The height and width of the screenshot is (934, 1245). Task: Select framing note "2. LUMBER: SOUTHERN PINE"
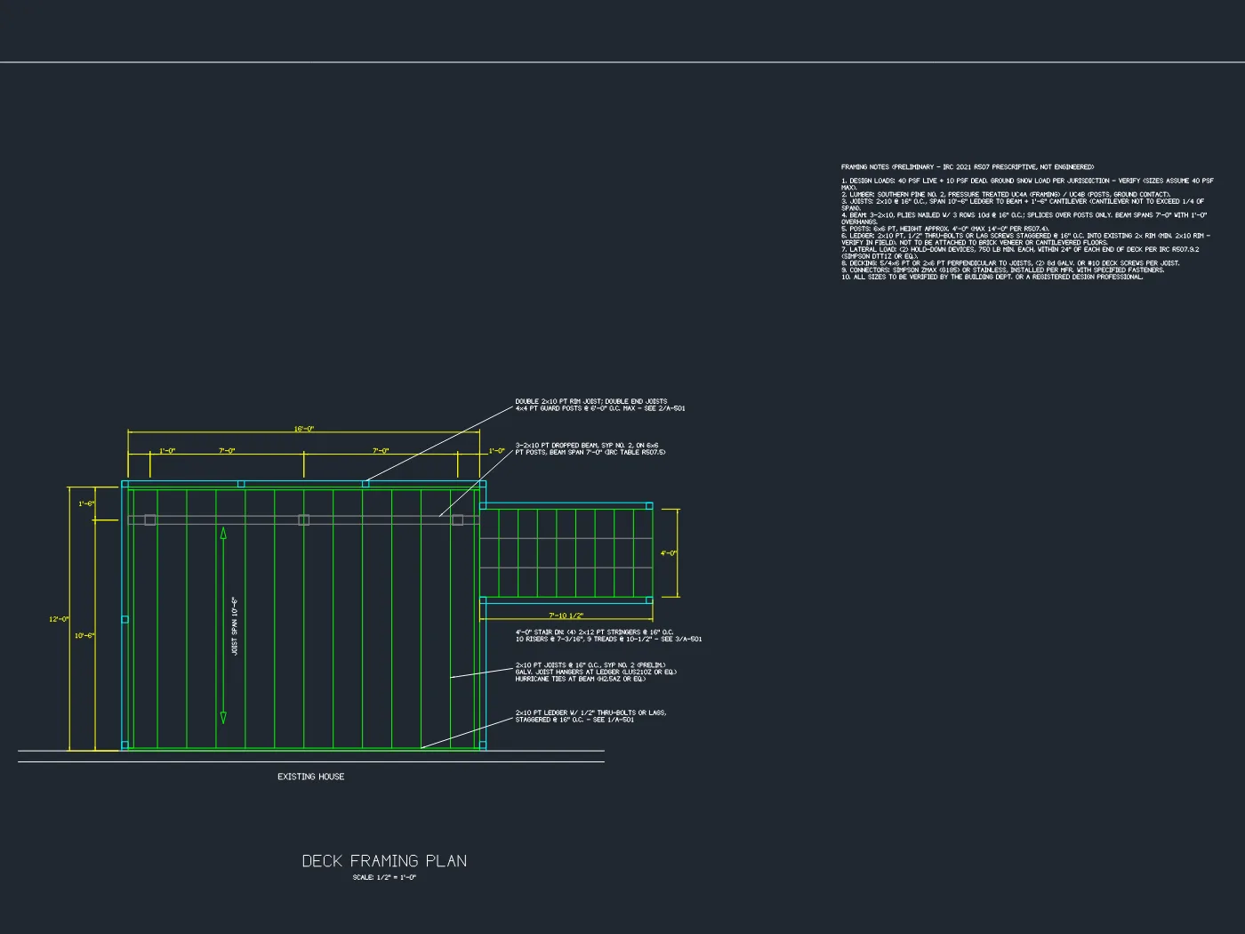1006,195
